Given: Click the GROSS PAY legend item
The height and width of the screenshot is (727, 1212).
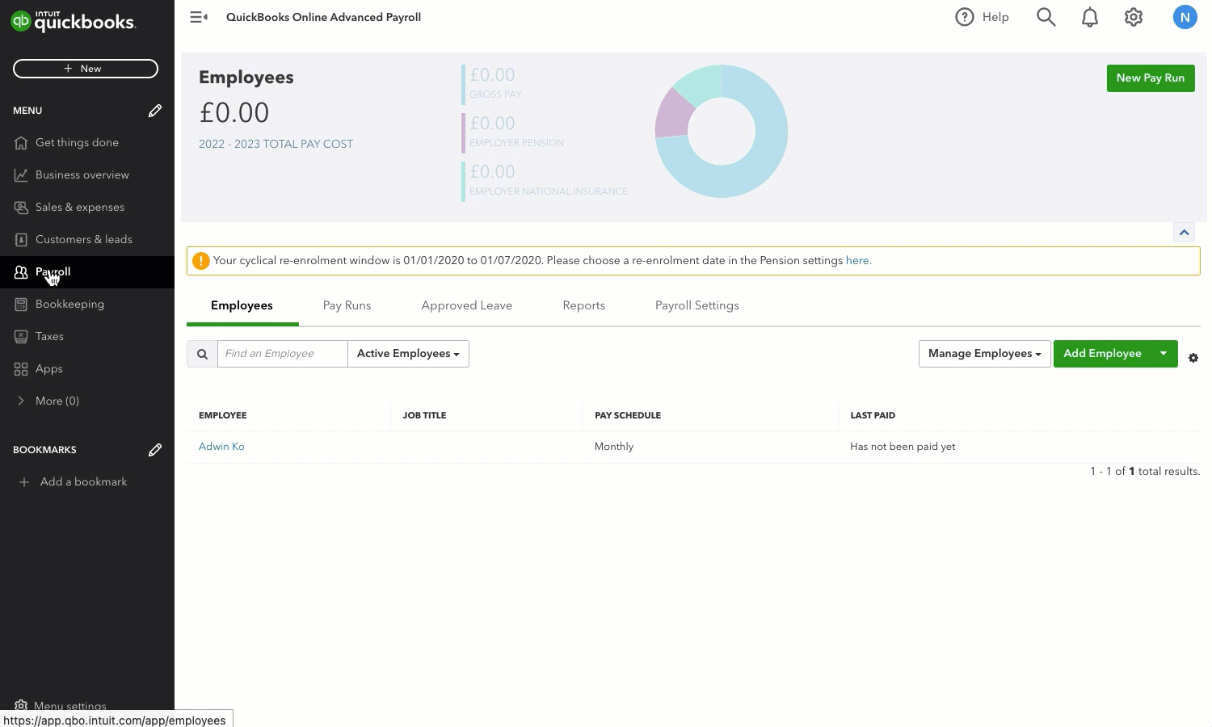Looking at the screenshot, I should pyautogui.click(x=493, y=83).
